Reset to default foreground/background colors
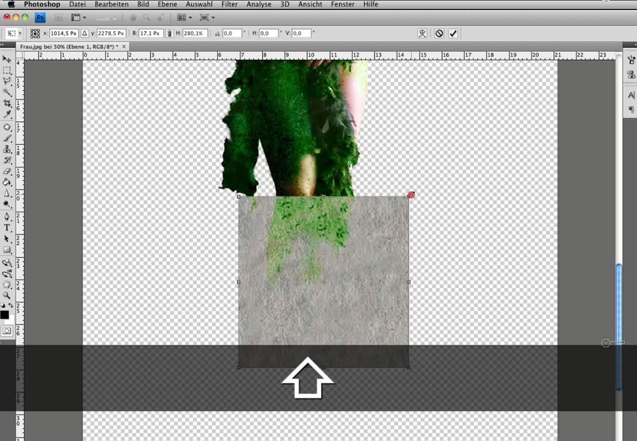 [x=3, y=305]
